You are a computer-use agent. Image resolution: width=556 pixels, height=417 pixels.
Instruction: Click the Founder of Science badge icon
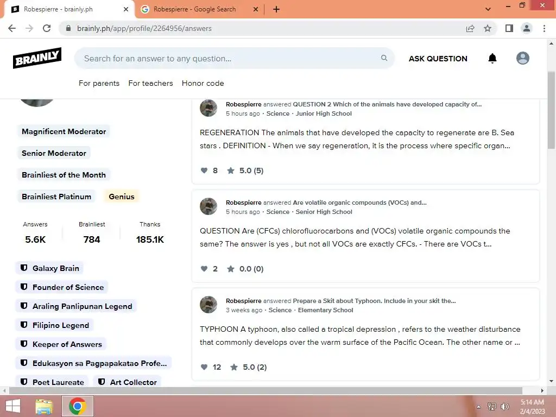(24, 287)
